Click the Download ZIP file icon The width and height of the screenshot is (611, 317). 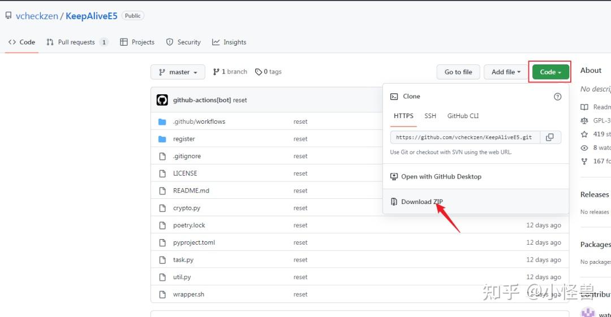(394, 202)
